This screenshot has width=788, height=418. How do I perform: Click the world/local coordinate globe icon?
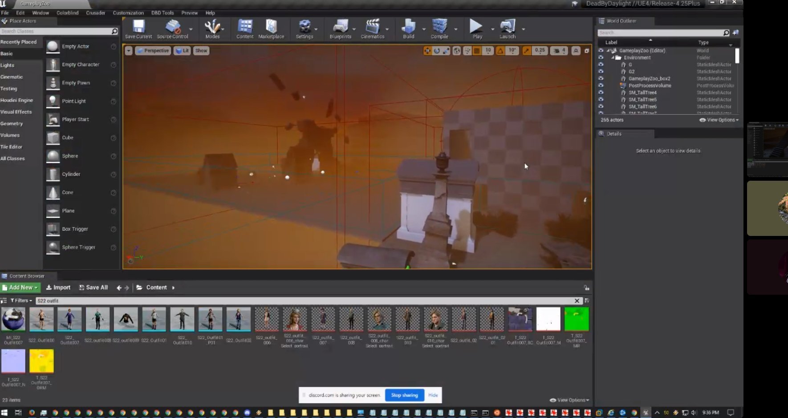click(x=457, y=51)
